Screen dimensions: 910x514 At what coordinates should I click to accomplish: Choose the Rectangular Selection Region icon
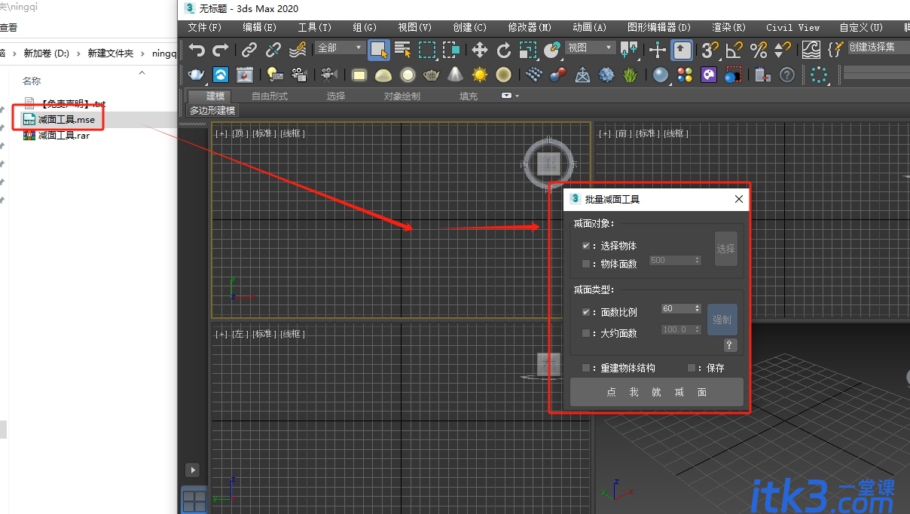(427, 50)
